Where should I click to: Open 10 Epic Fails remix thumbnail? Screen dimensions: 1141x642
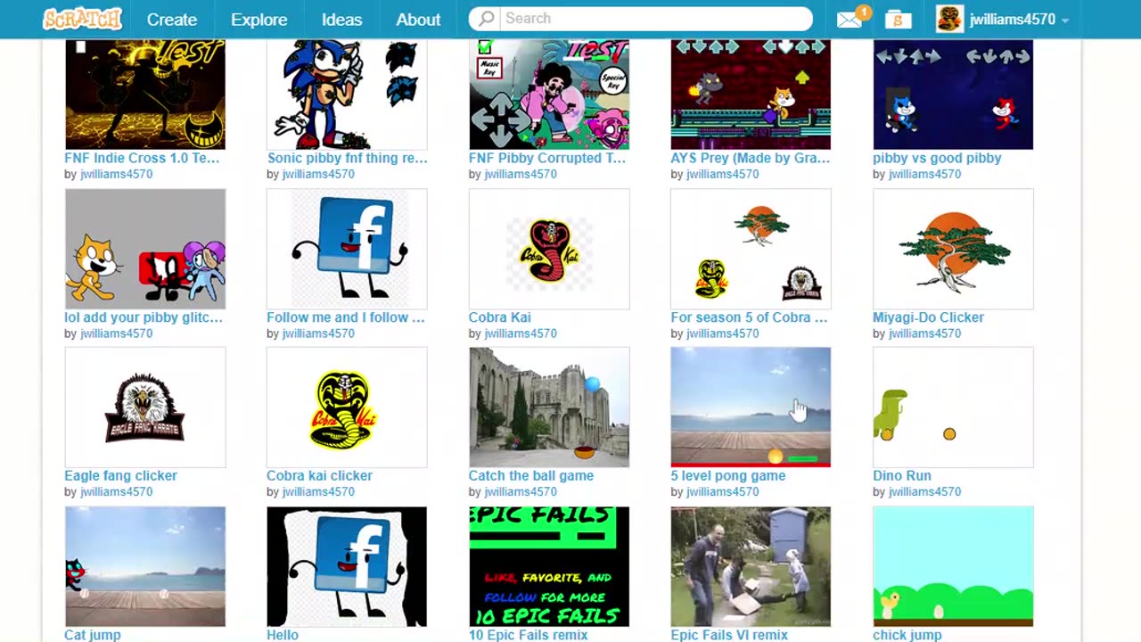pos(549,566)
